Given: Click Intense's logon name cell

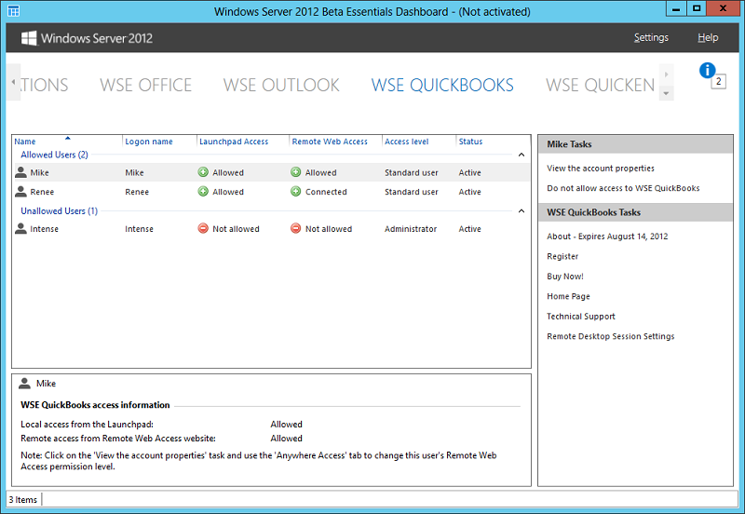Looking at the screenshot, I should coord(139,229).
